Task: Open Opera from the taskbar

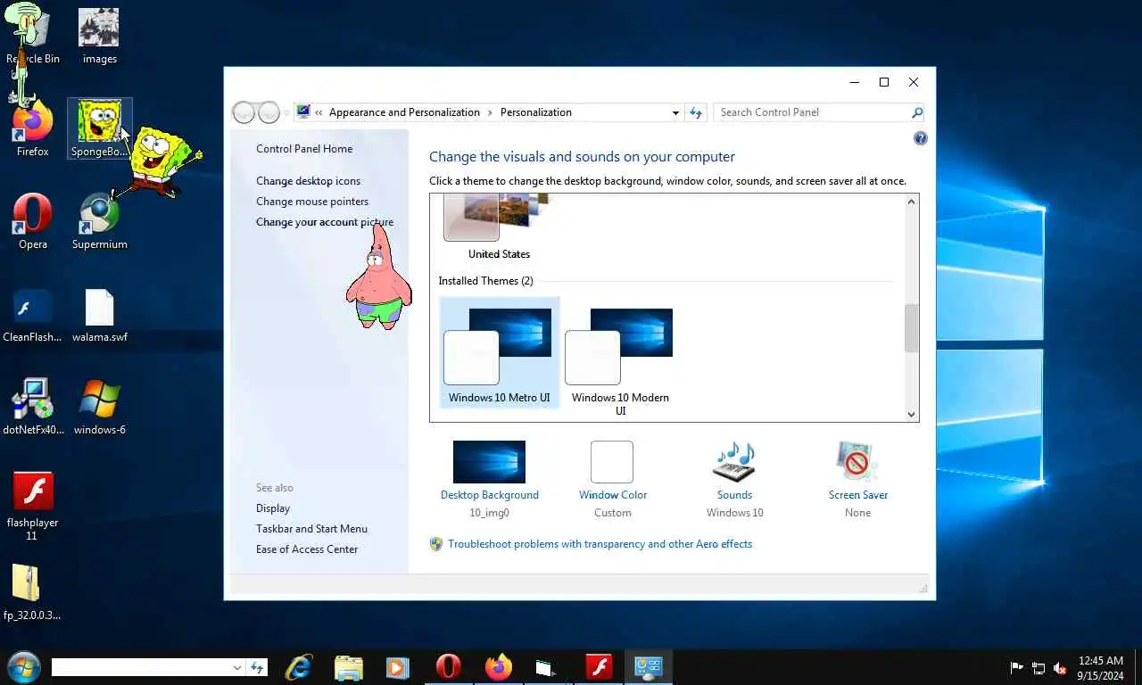Action: click(x=448, y=667)
